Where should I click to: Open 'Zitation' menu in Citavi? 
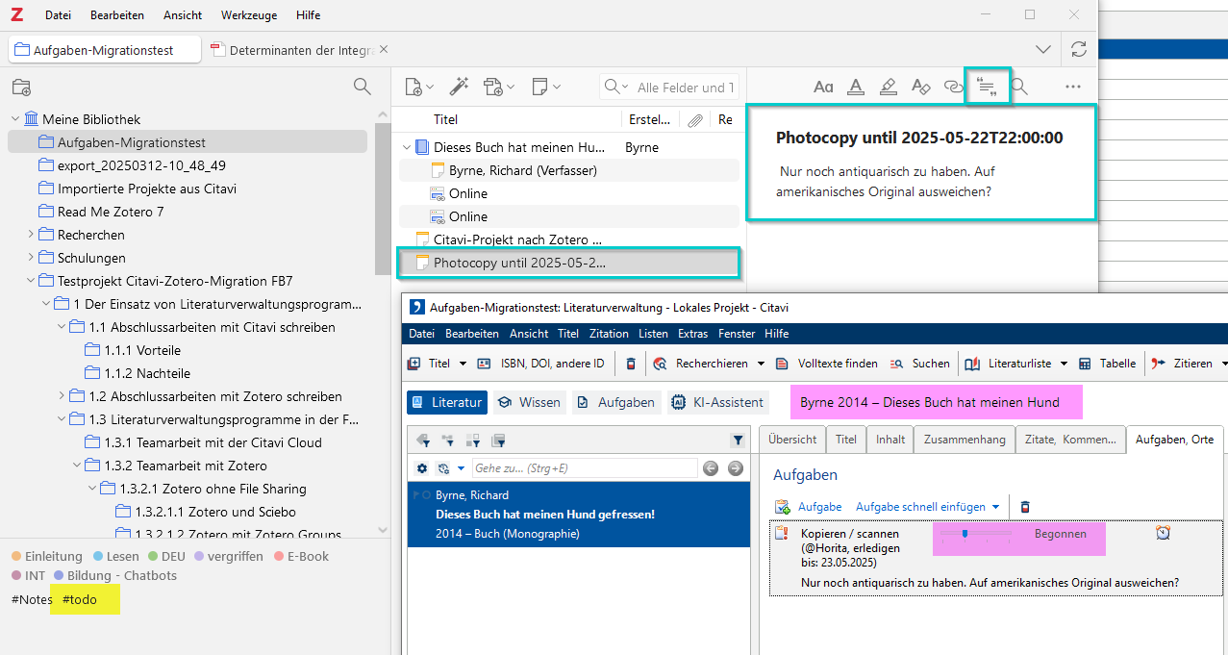[608, 334]
